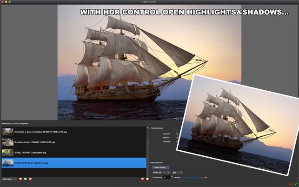Image resolution: width=299 pixels, height=187 pixels.
Task: Click the aborigene thumbnail
Action: 8,153
